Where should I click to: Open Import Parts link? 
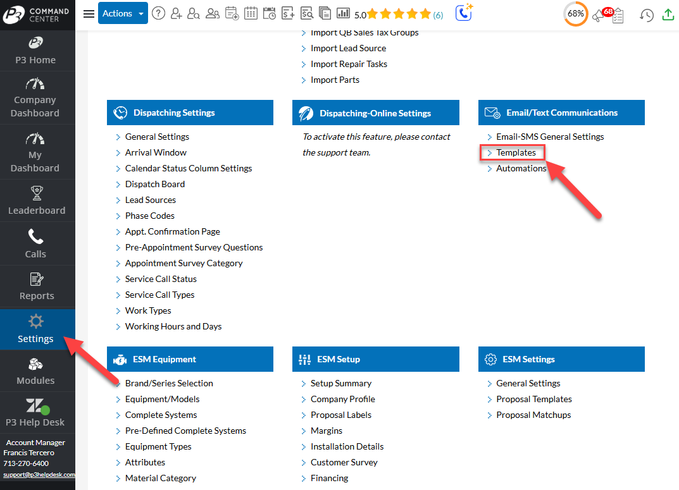(335, 80)
